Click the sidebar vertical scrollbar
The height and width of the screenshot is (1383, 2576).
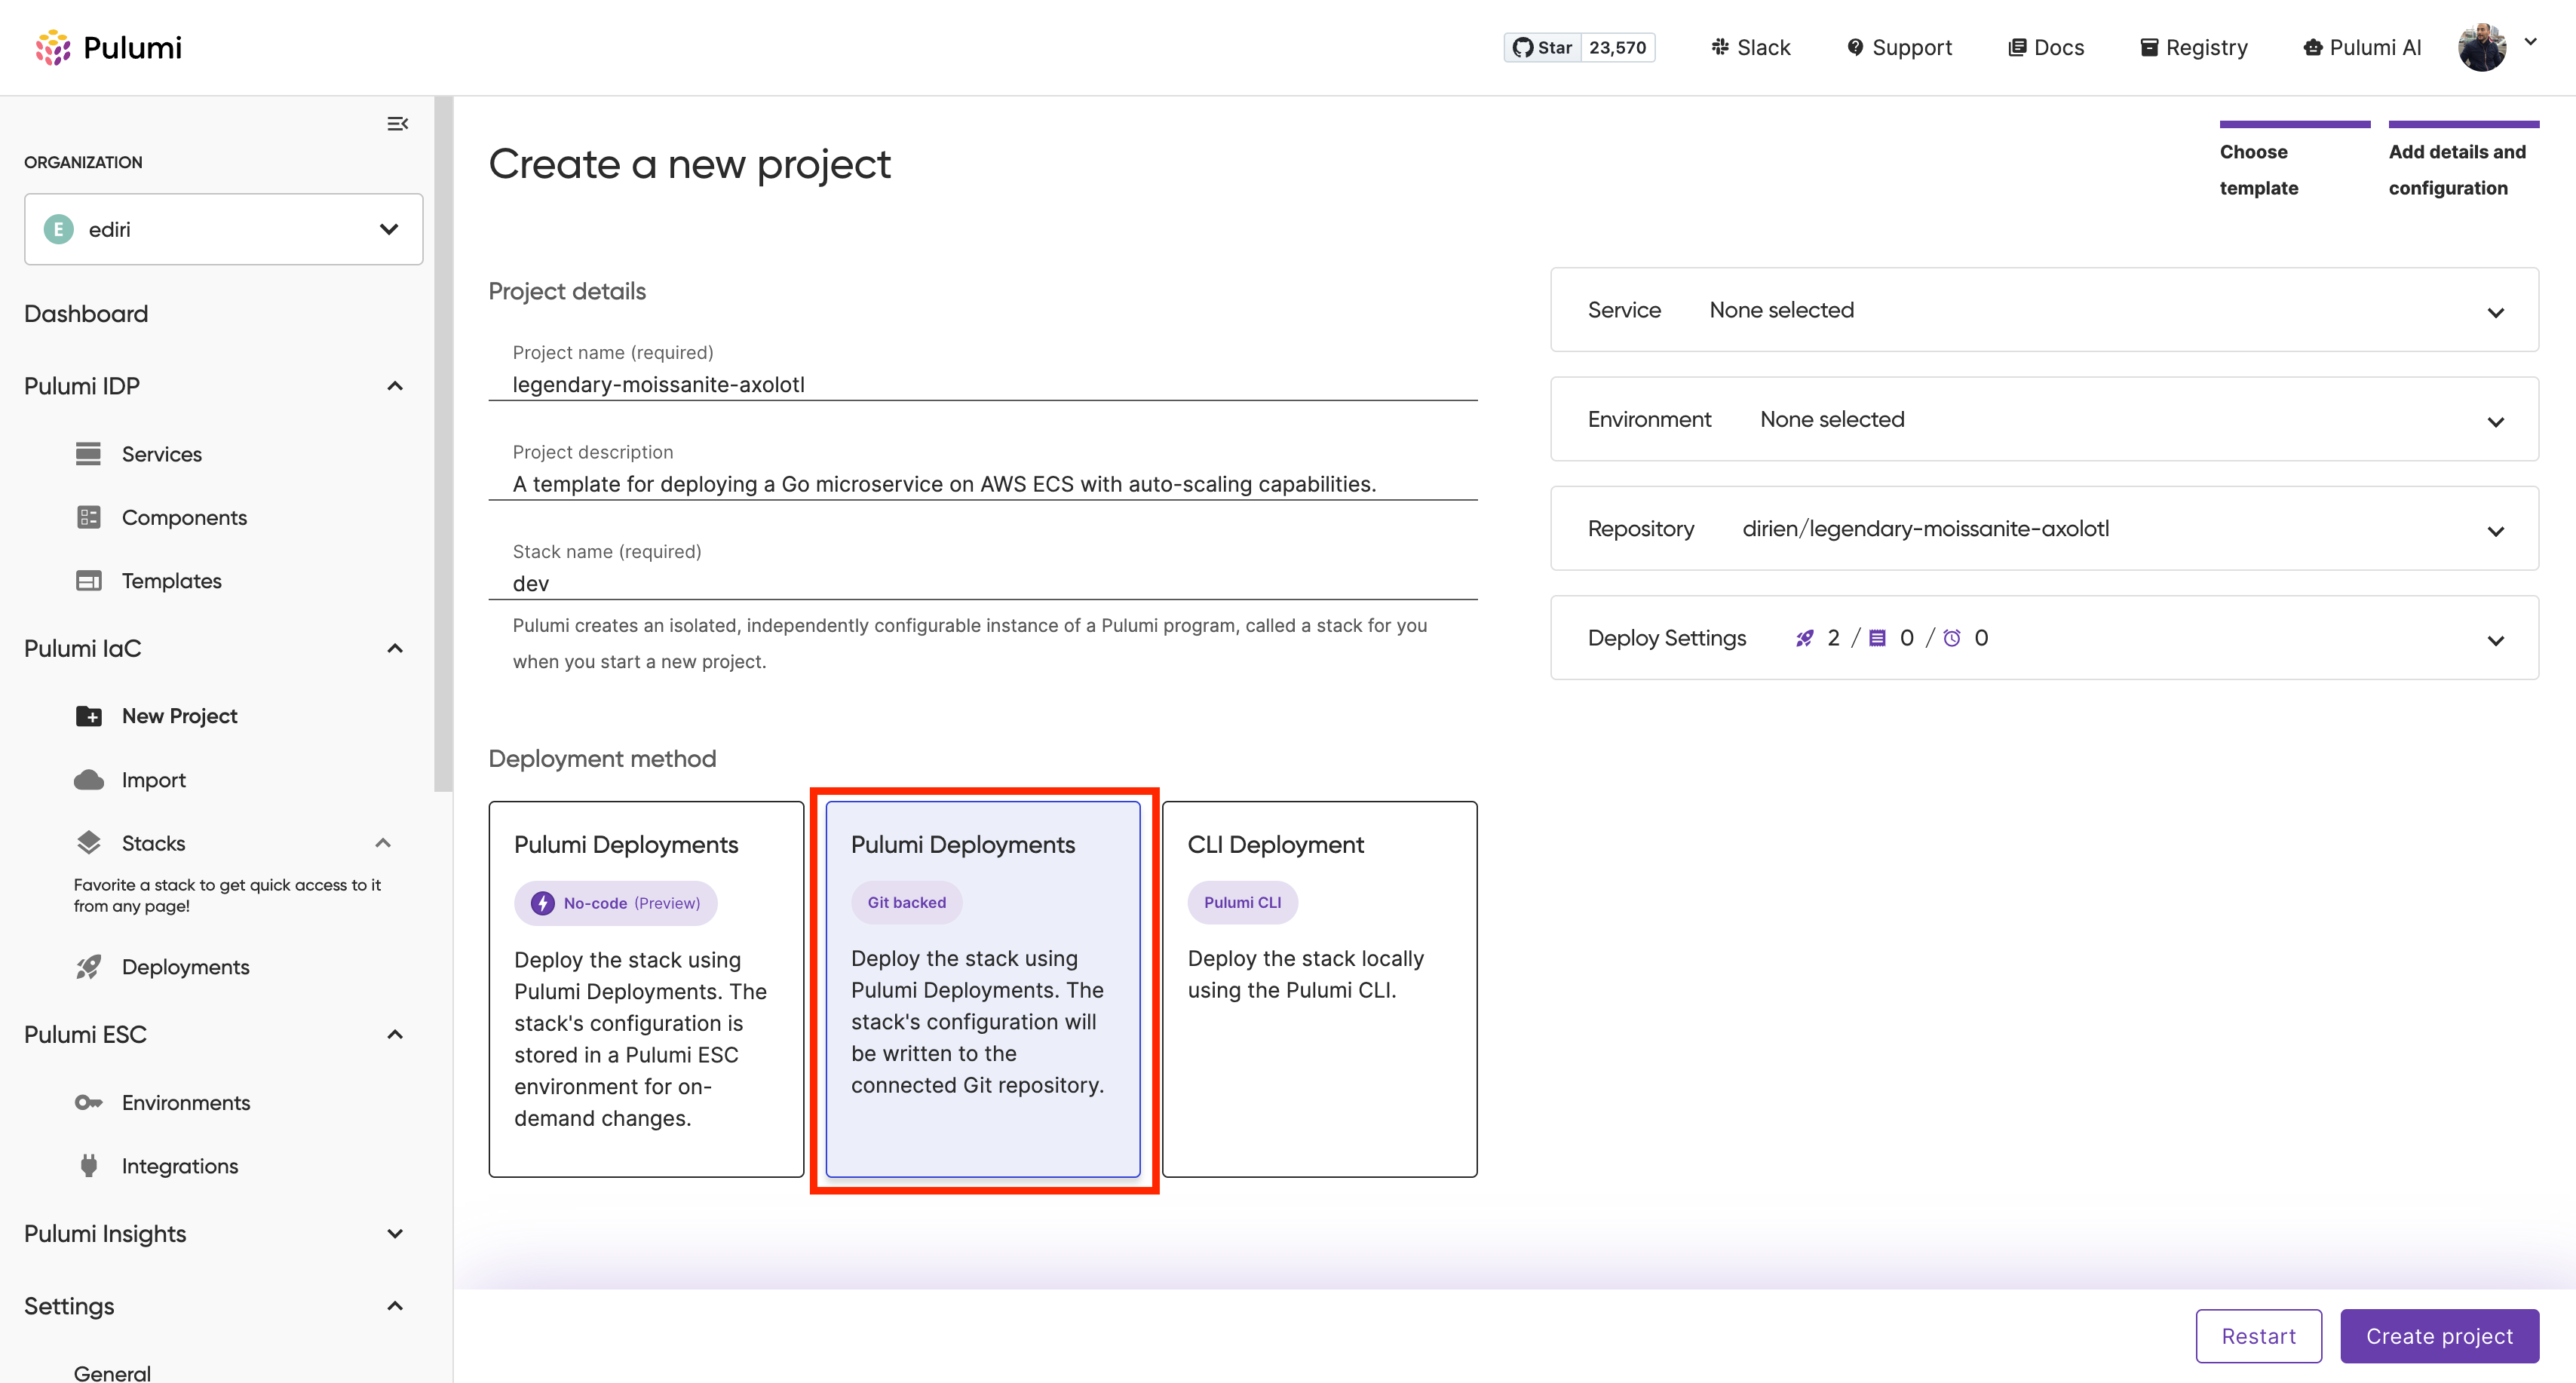(x=443, y=444)
